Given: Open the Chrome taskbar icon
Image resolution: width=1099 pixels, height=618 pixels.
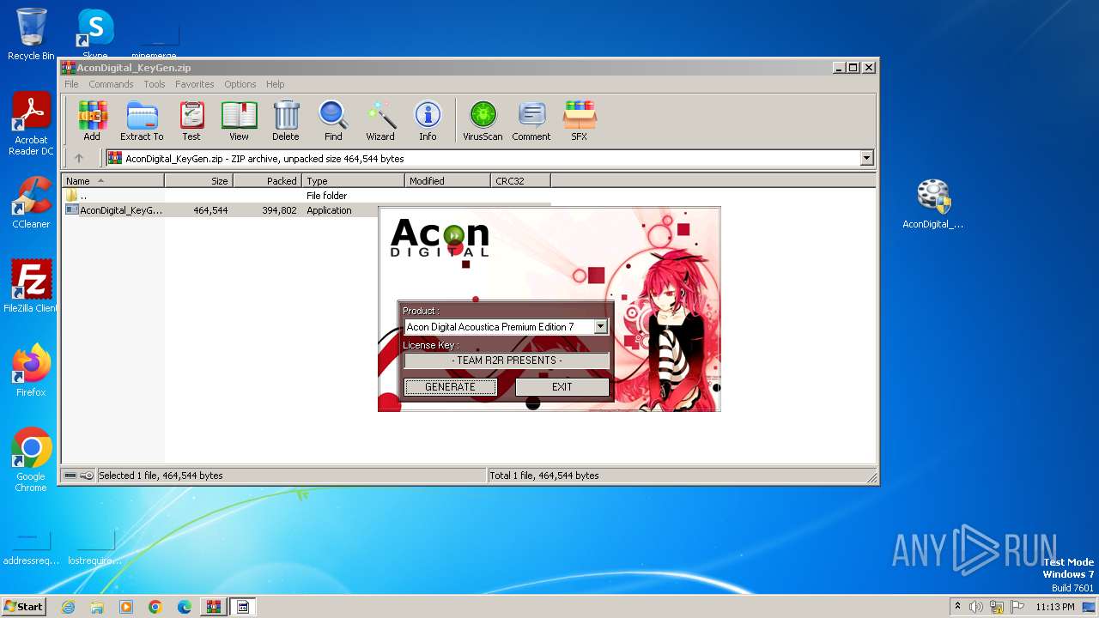Looking at the screenshot, I should [155, 607].
